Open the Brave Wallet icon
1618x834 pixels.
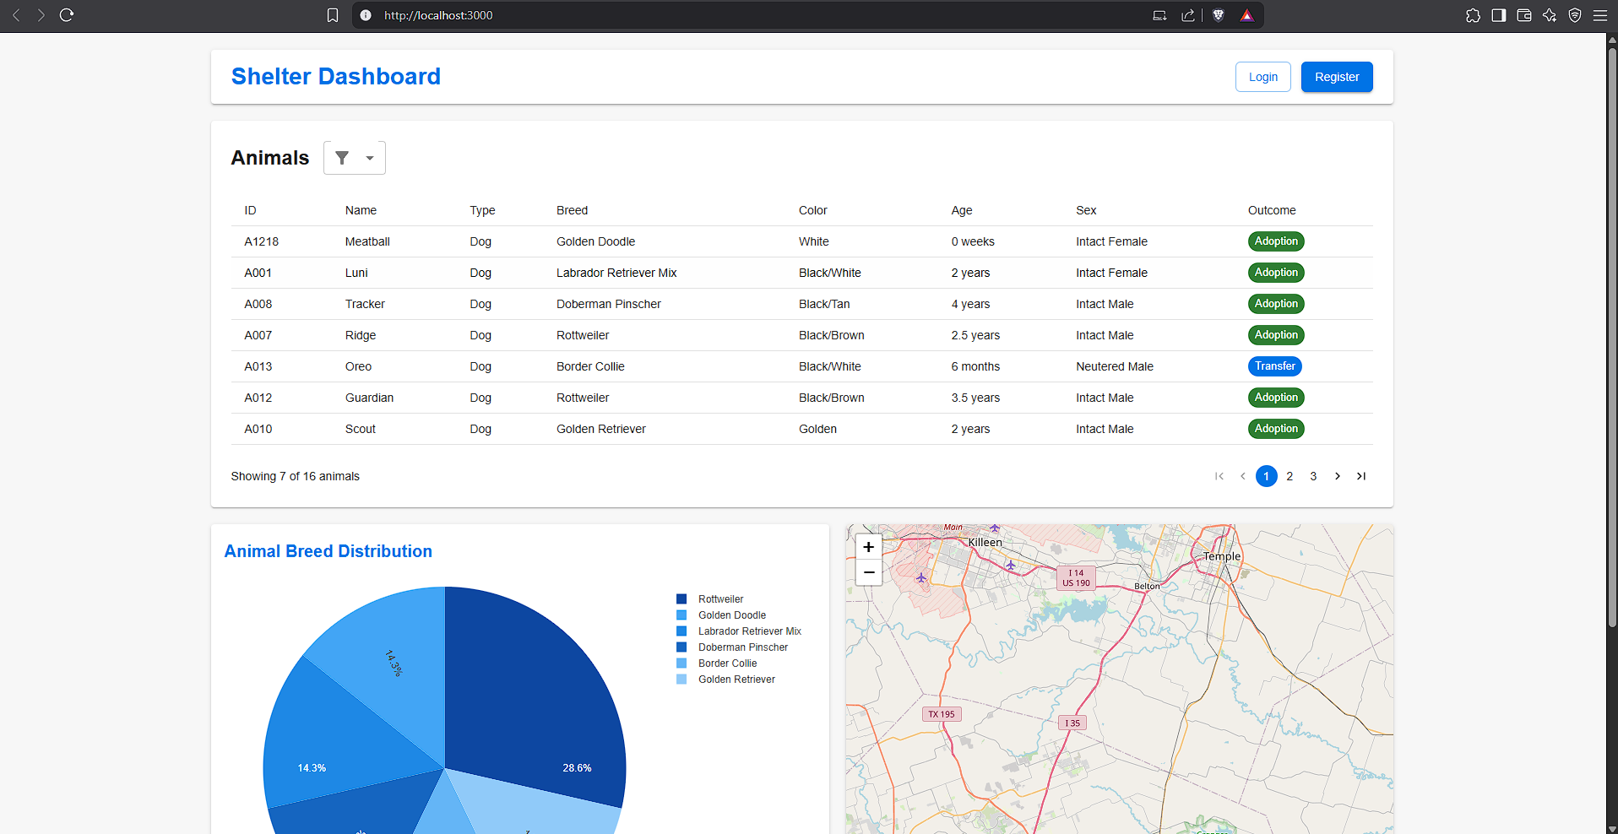pos(1524,15)
